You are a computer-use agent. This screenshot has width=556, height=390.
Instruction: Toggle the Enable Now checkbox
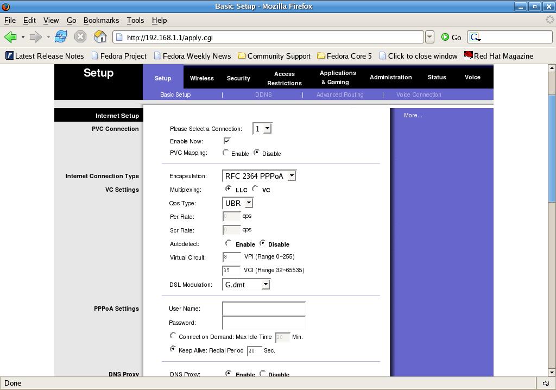227,141
